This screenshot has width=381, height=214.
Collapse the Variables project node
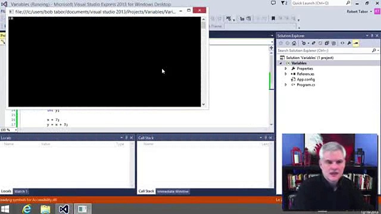pos(280,63)
